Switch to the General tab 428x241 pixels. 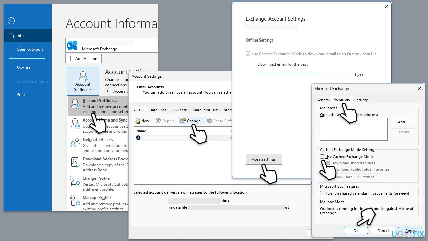click(x=323, y=100)
